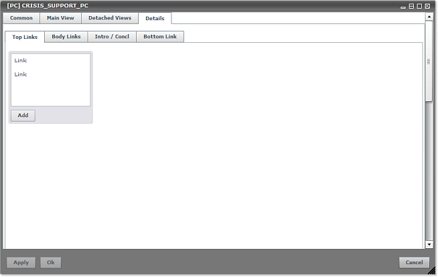
Task: Switch to the Common tab
Action: [x=21, y=18]
